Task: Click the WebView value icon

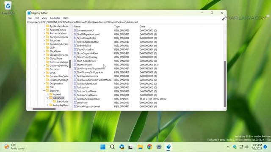Action: coord(75,103)
